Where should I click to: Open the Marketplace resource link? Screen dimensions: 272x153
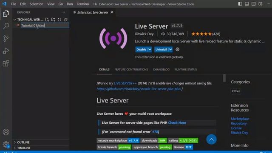tap(240, 119)
